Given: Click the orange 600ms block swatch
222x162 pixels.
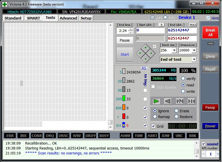Looking at the screenshot, I should (124, 107).
